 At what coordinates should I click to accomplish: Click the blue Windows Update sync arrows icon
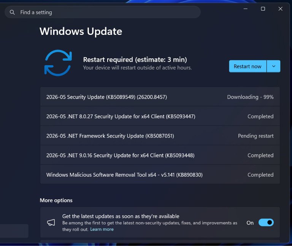(58, 63)
